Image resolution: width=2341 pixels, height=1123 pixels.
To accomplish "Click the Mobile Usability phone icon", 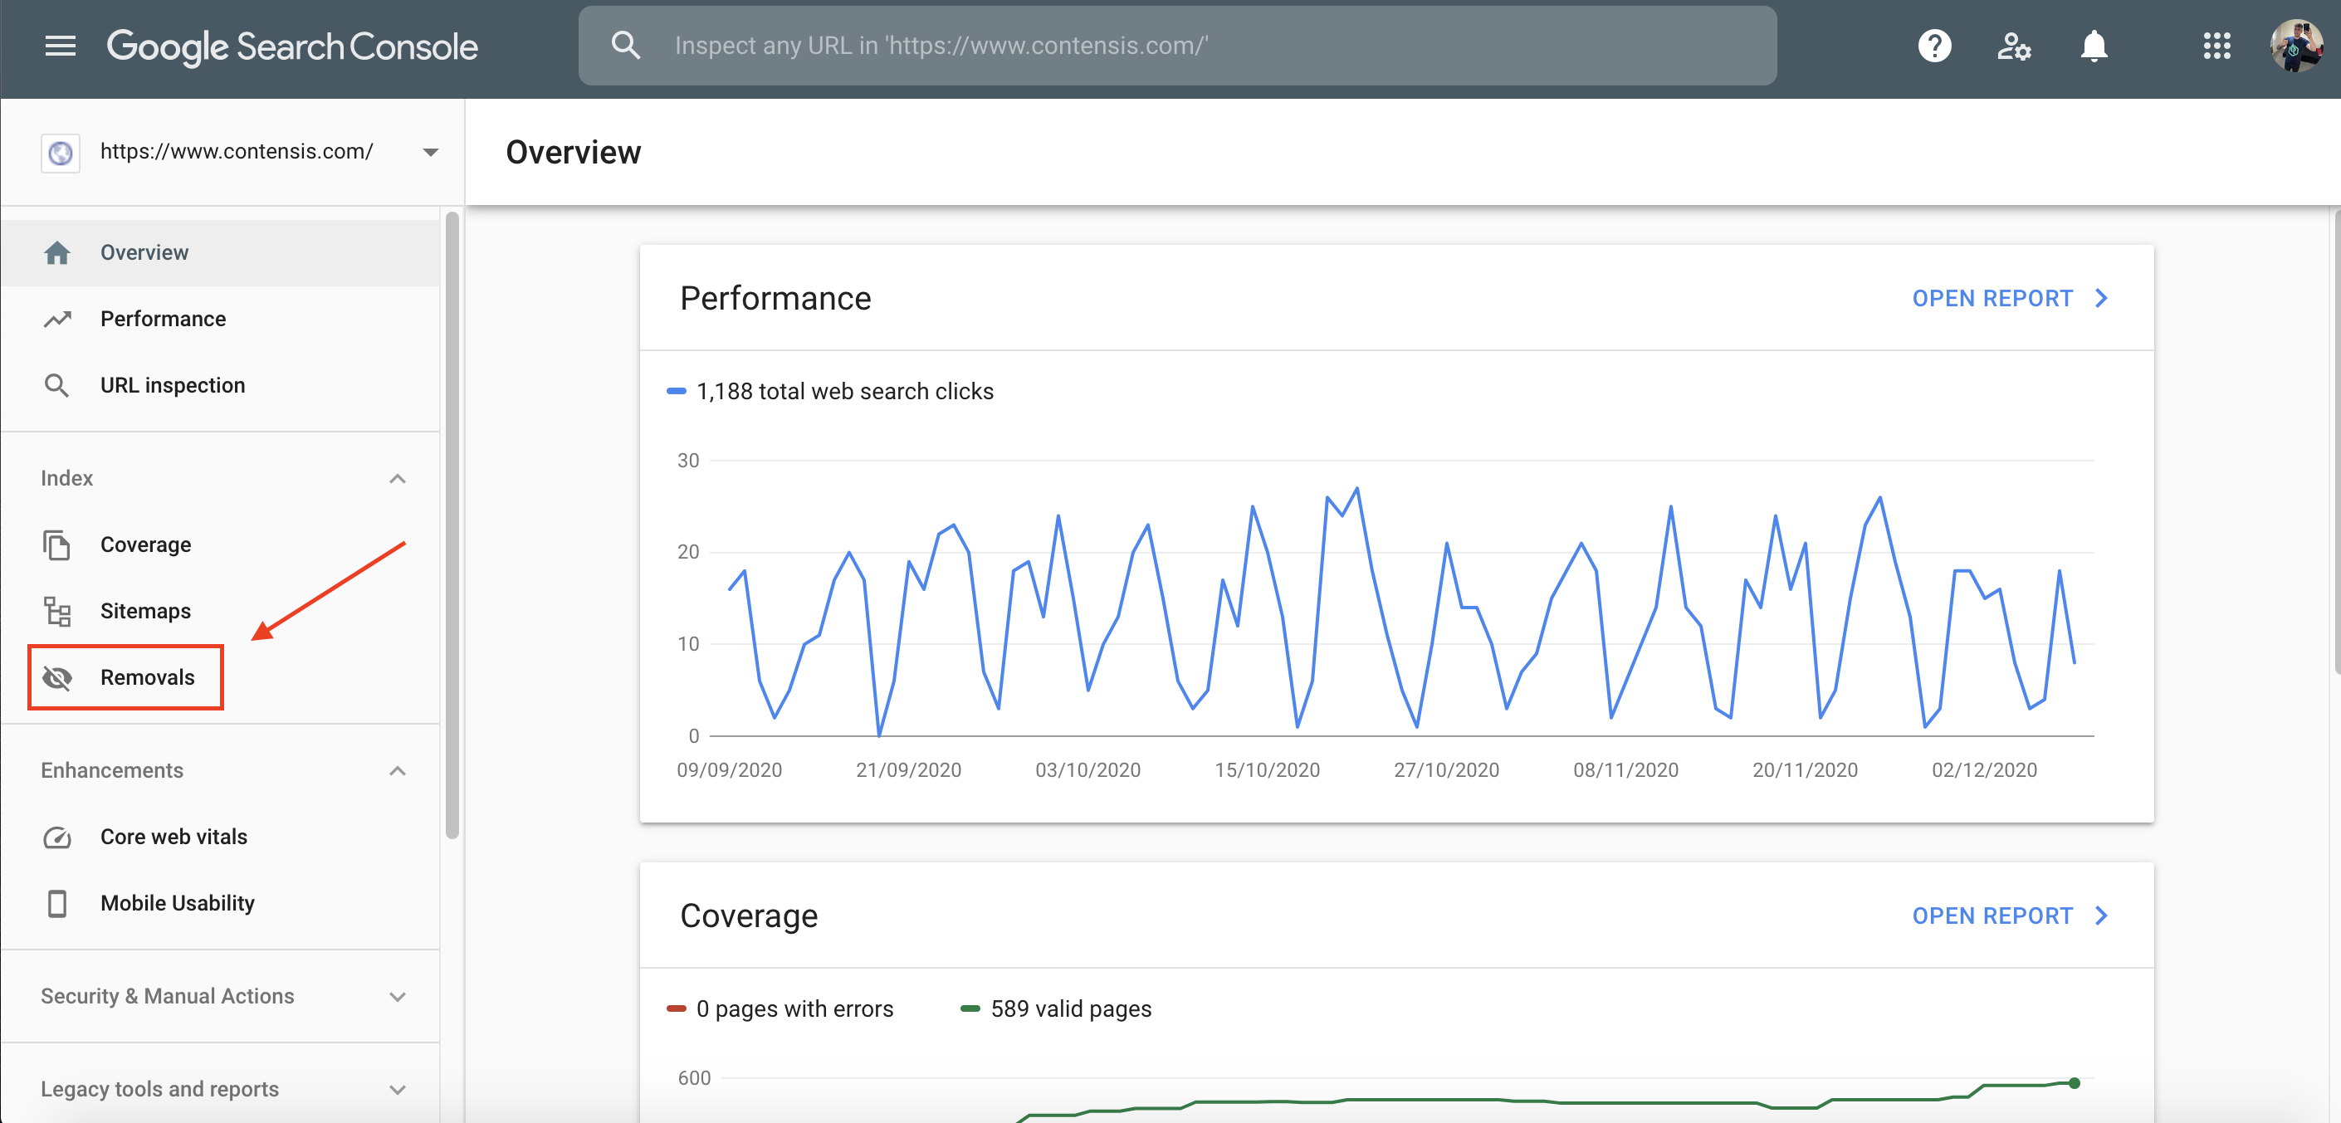I will tap(57, 903).
